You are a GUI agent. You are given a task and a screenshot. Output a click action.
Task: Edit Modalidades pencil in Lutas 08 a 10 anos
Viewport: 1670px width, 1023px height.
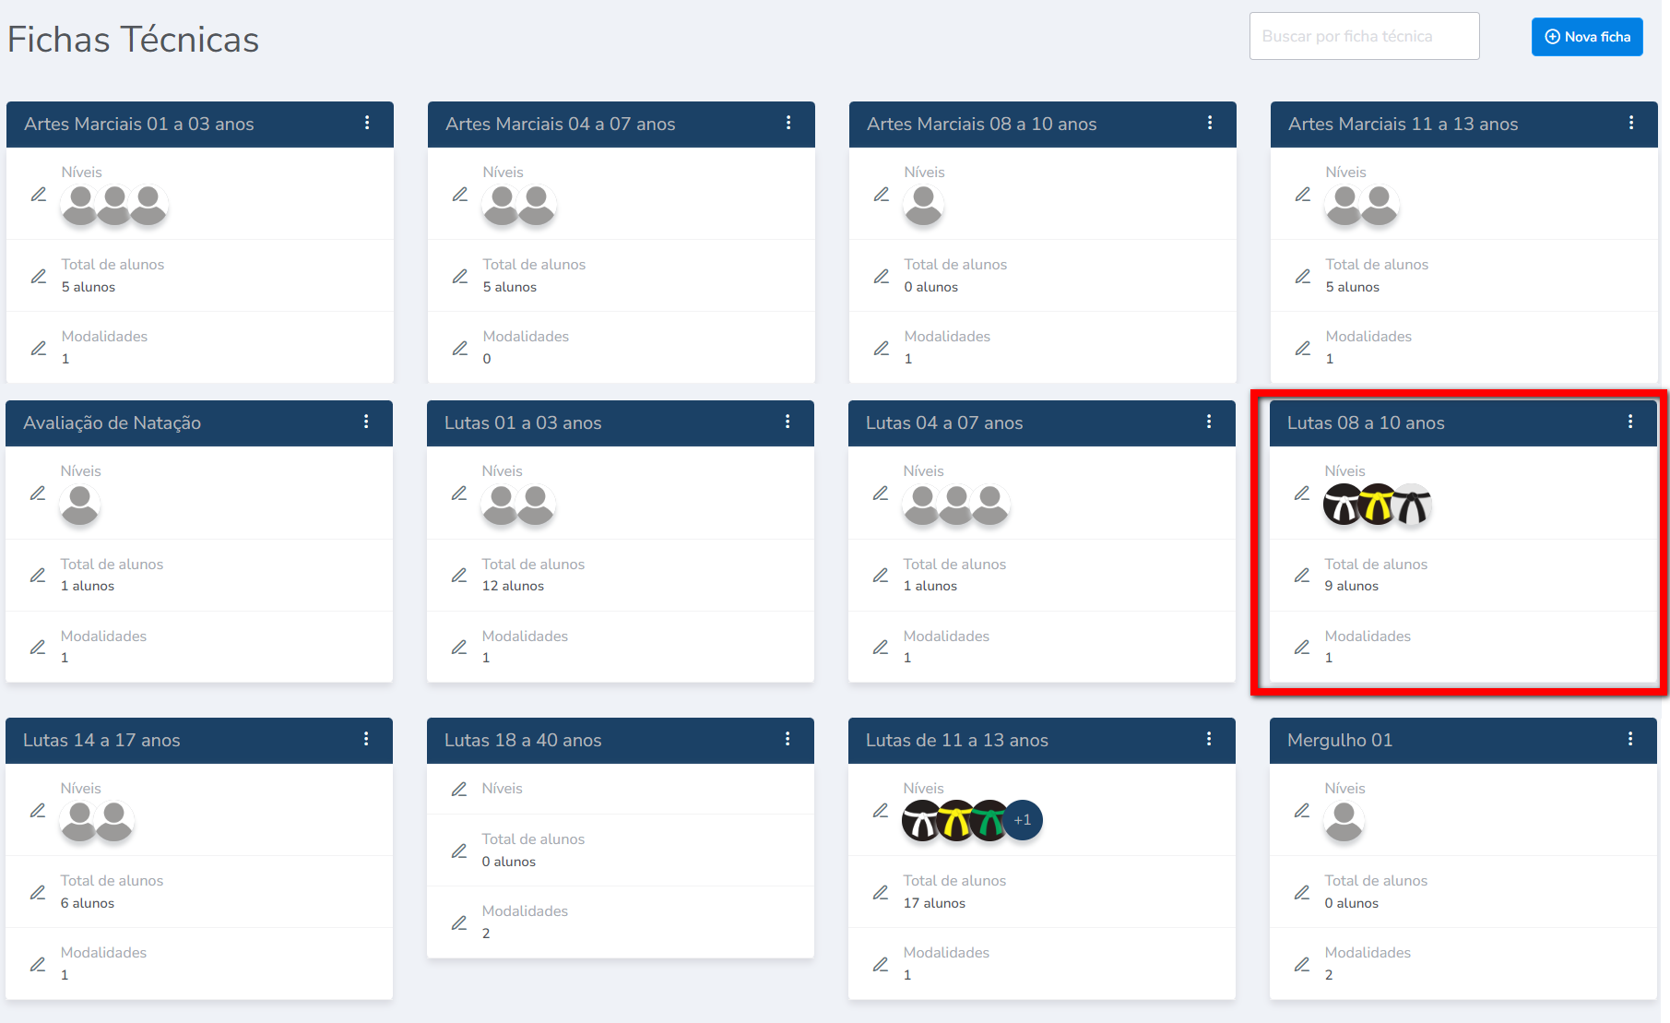pyautogui.click(x=1302, y=647)
